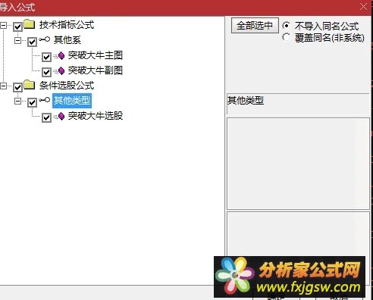
Task: Uncheck the 技术指标公式 checkbox
Action: [x=17, y=27]
